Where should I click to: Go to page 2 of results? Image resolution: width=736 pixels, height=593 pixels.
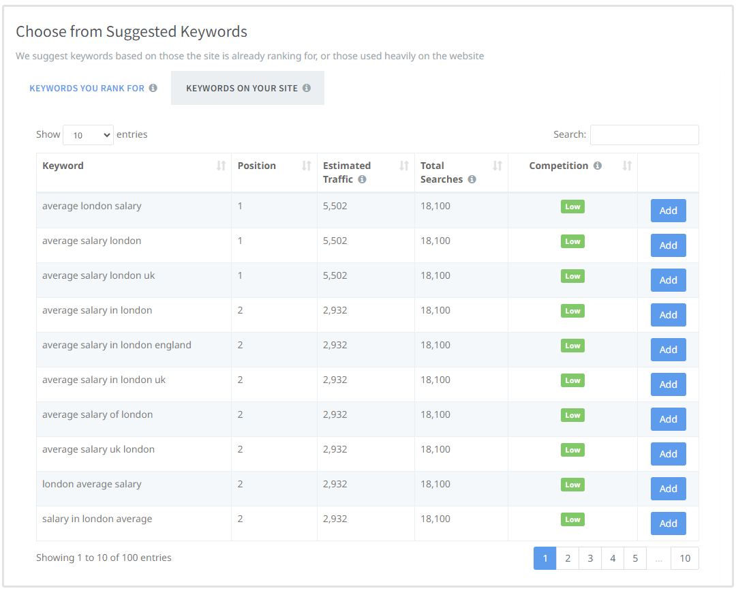click(568, 558)
